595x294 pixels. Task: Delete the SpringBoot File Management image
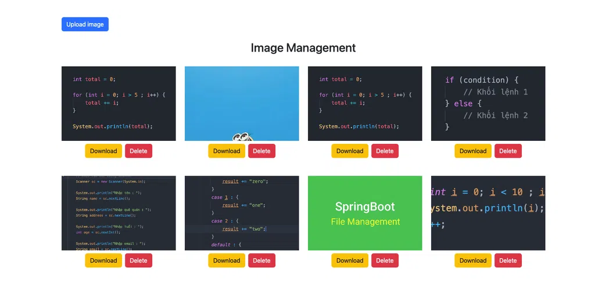[x=385, y=260]
